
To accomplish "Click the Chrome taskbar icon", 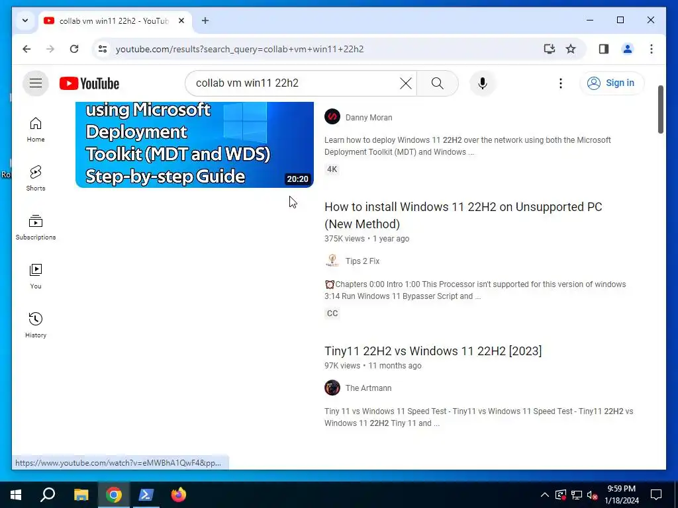I will (113, 495).
